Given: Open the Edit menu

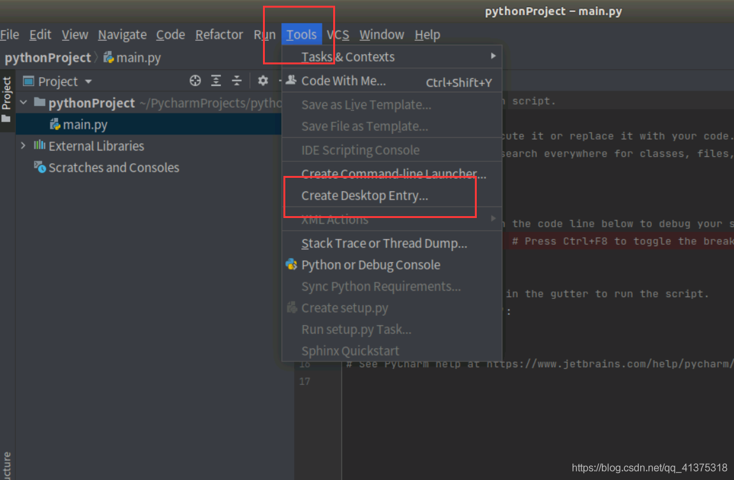Looking at the screenshot, I should point(40,34).
